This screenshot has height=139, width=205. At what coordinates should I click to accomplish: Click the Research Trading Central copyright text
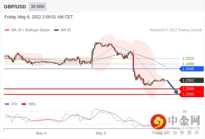coord(176,30)
